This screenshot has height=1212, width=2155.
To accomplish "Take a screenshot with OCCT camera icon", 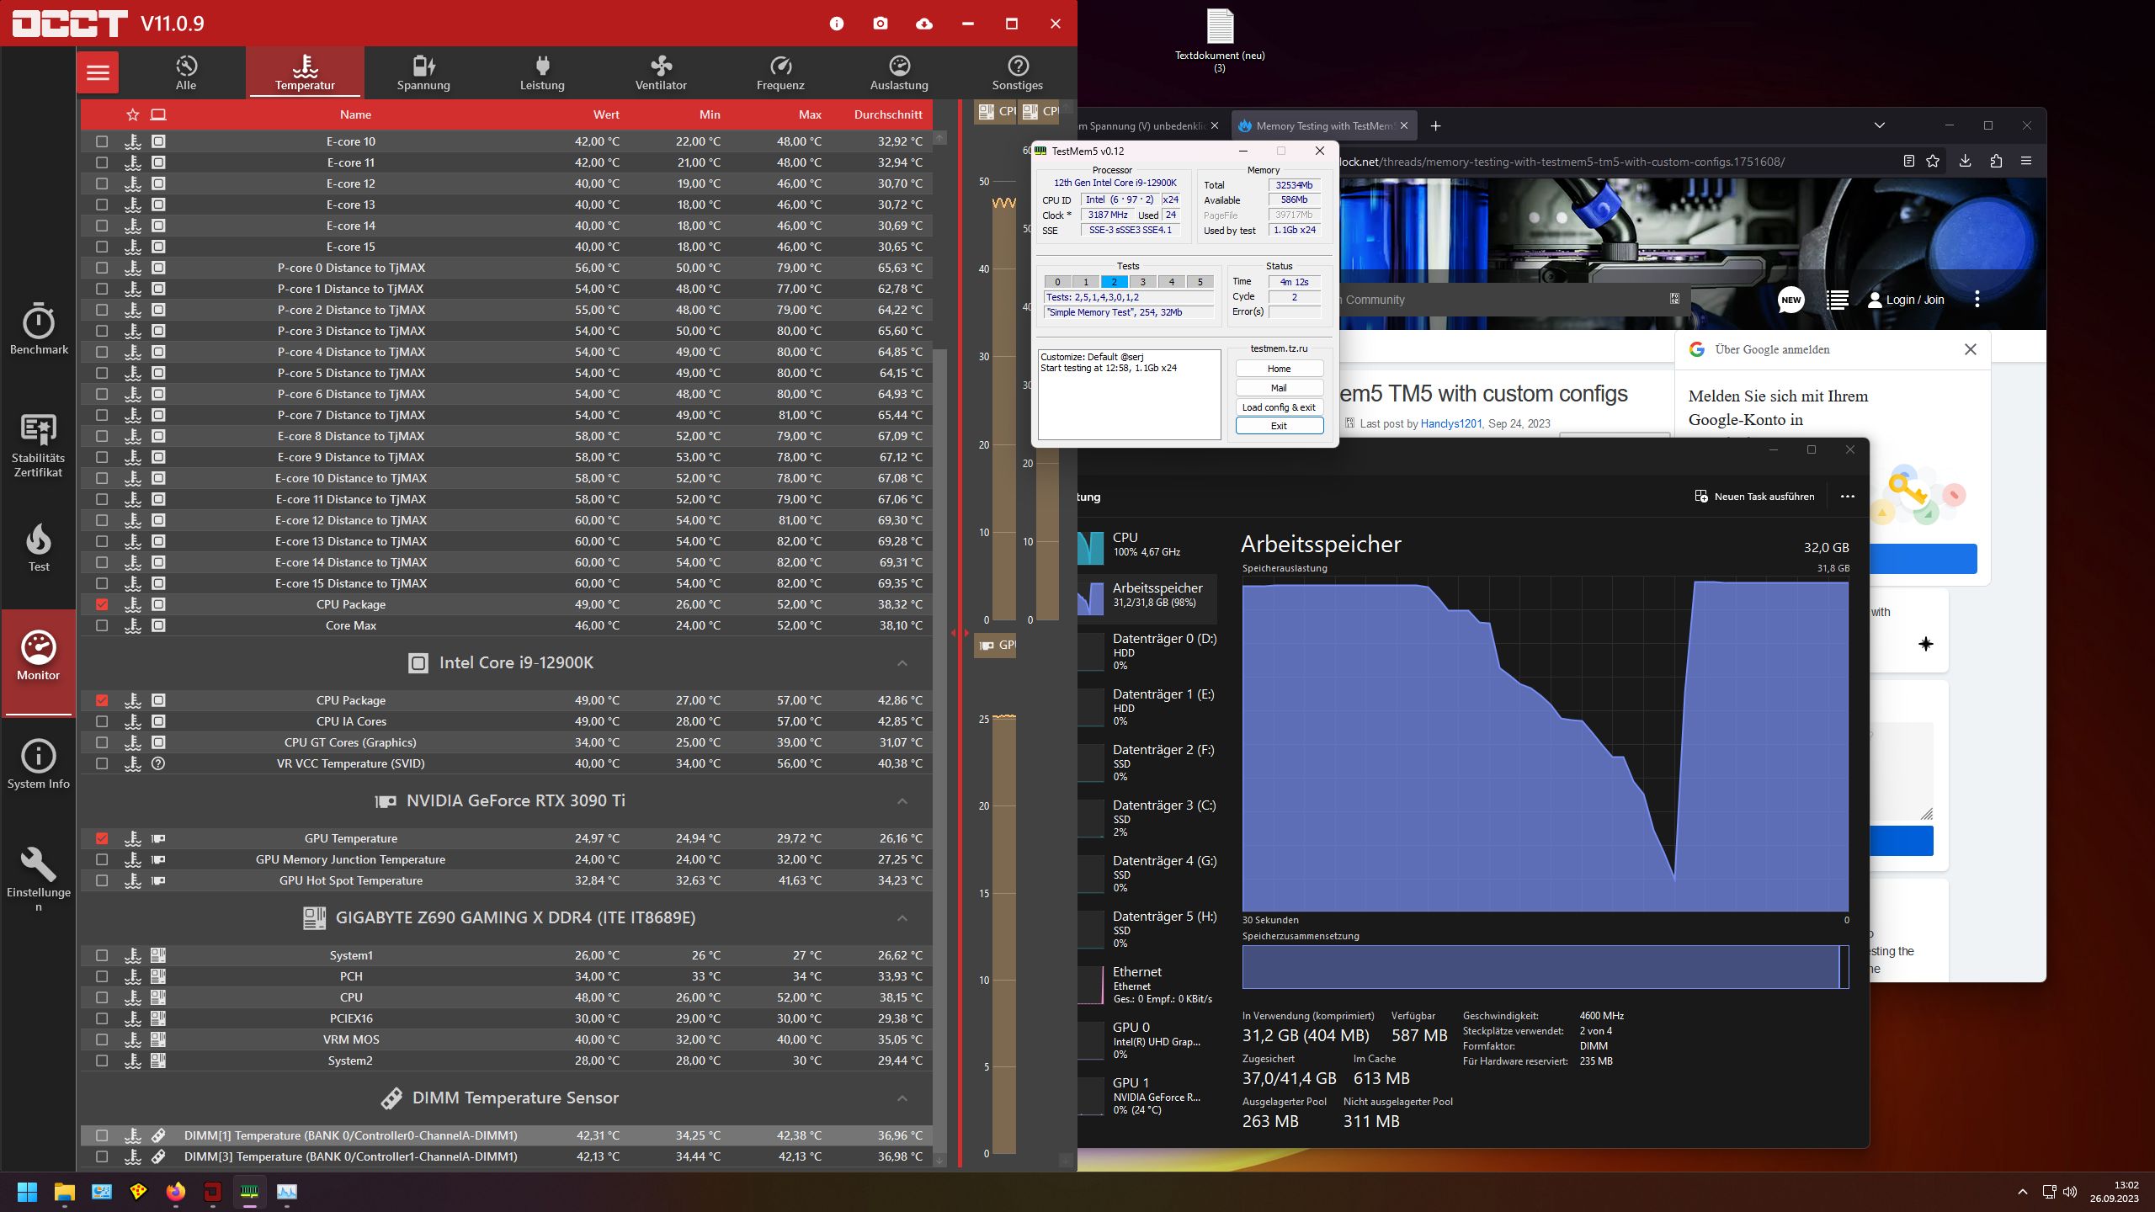I will click(x=881, y=24).
